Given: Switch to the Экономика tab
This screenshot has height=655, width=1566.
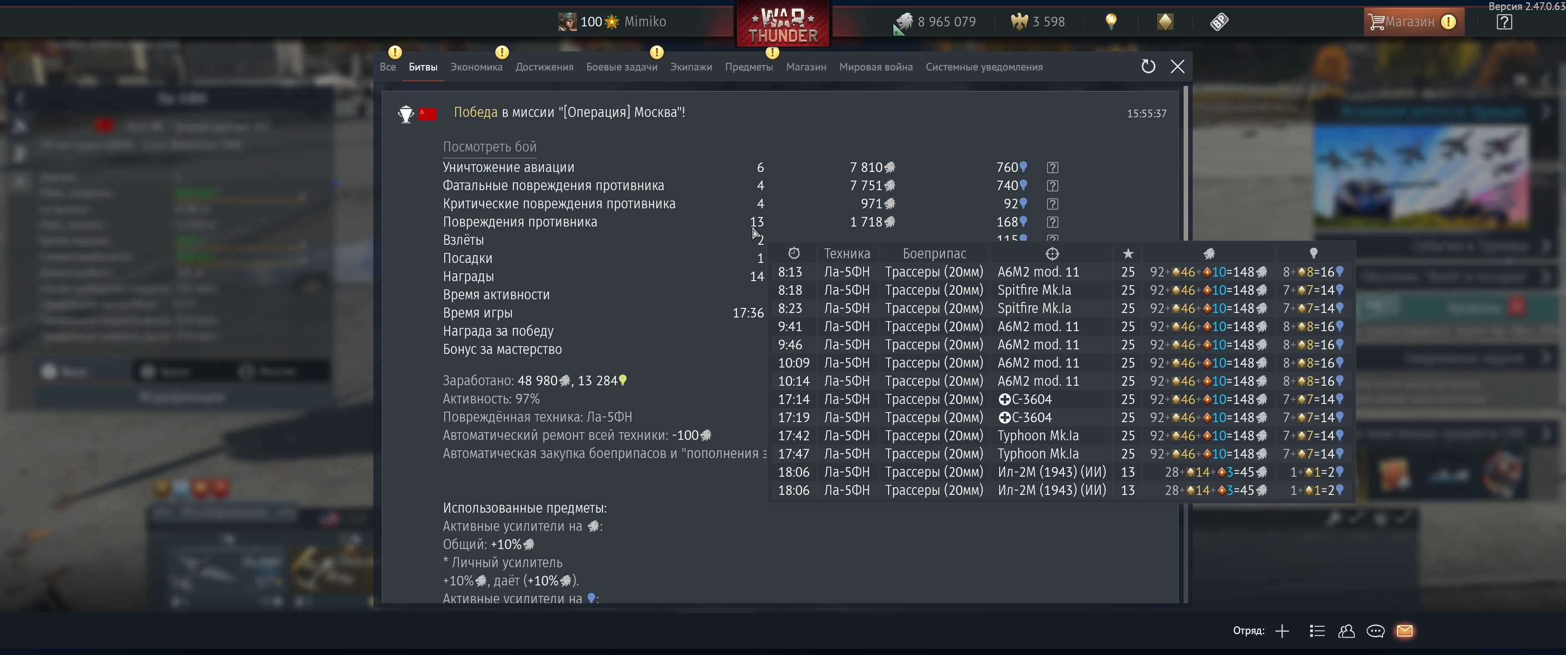Looking at the screenshot, I should click(476, 67).
